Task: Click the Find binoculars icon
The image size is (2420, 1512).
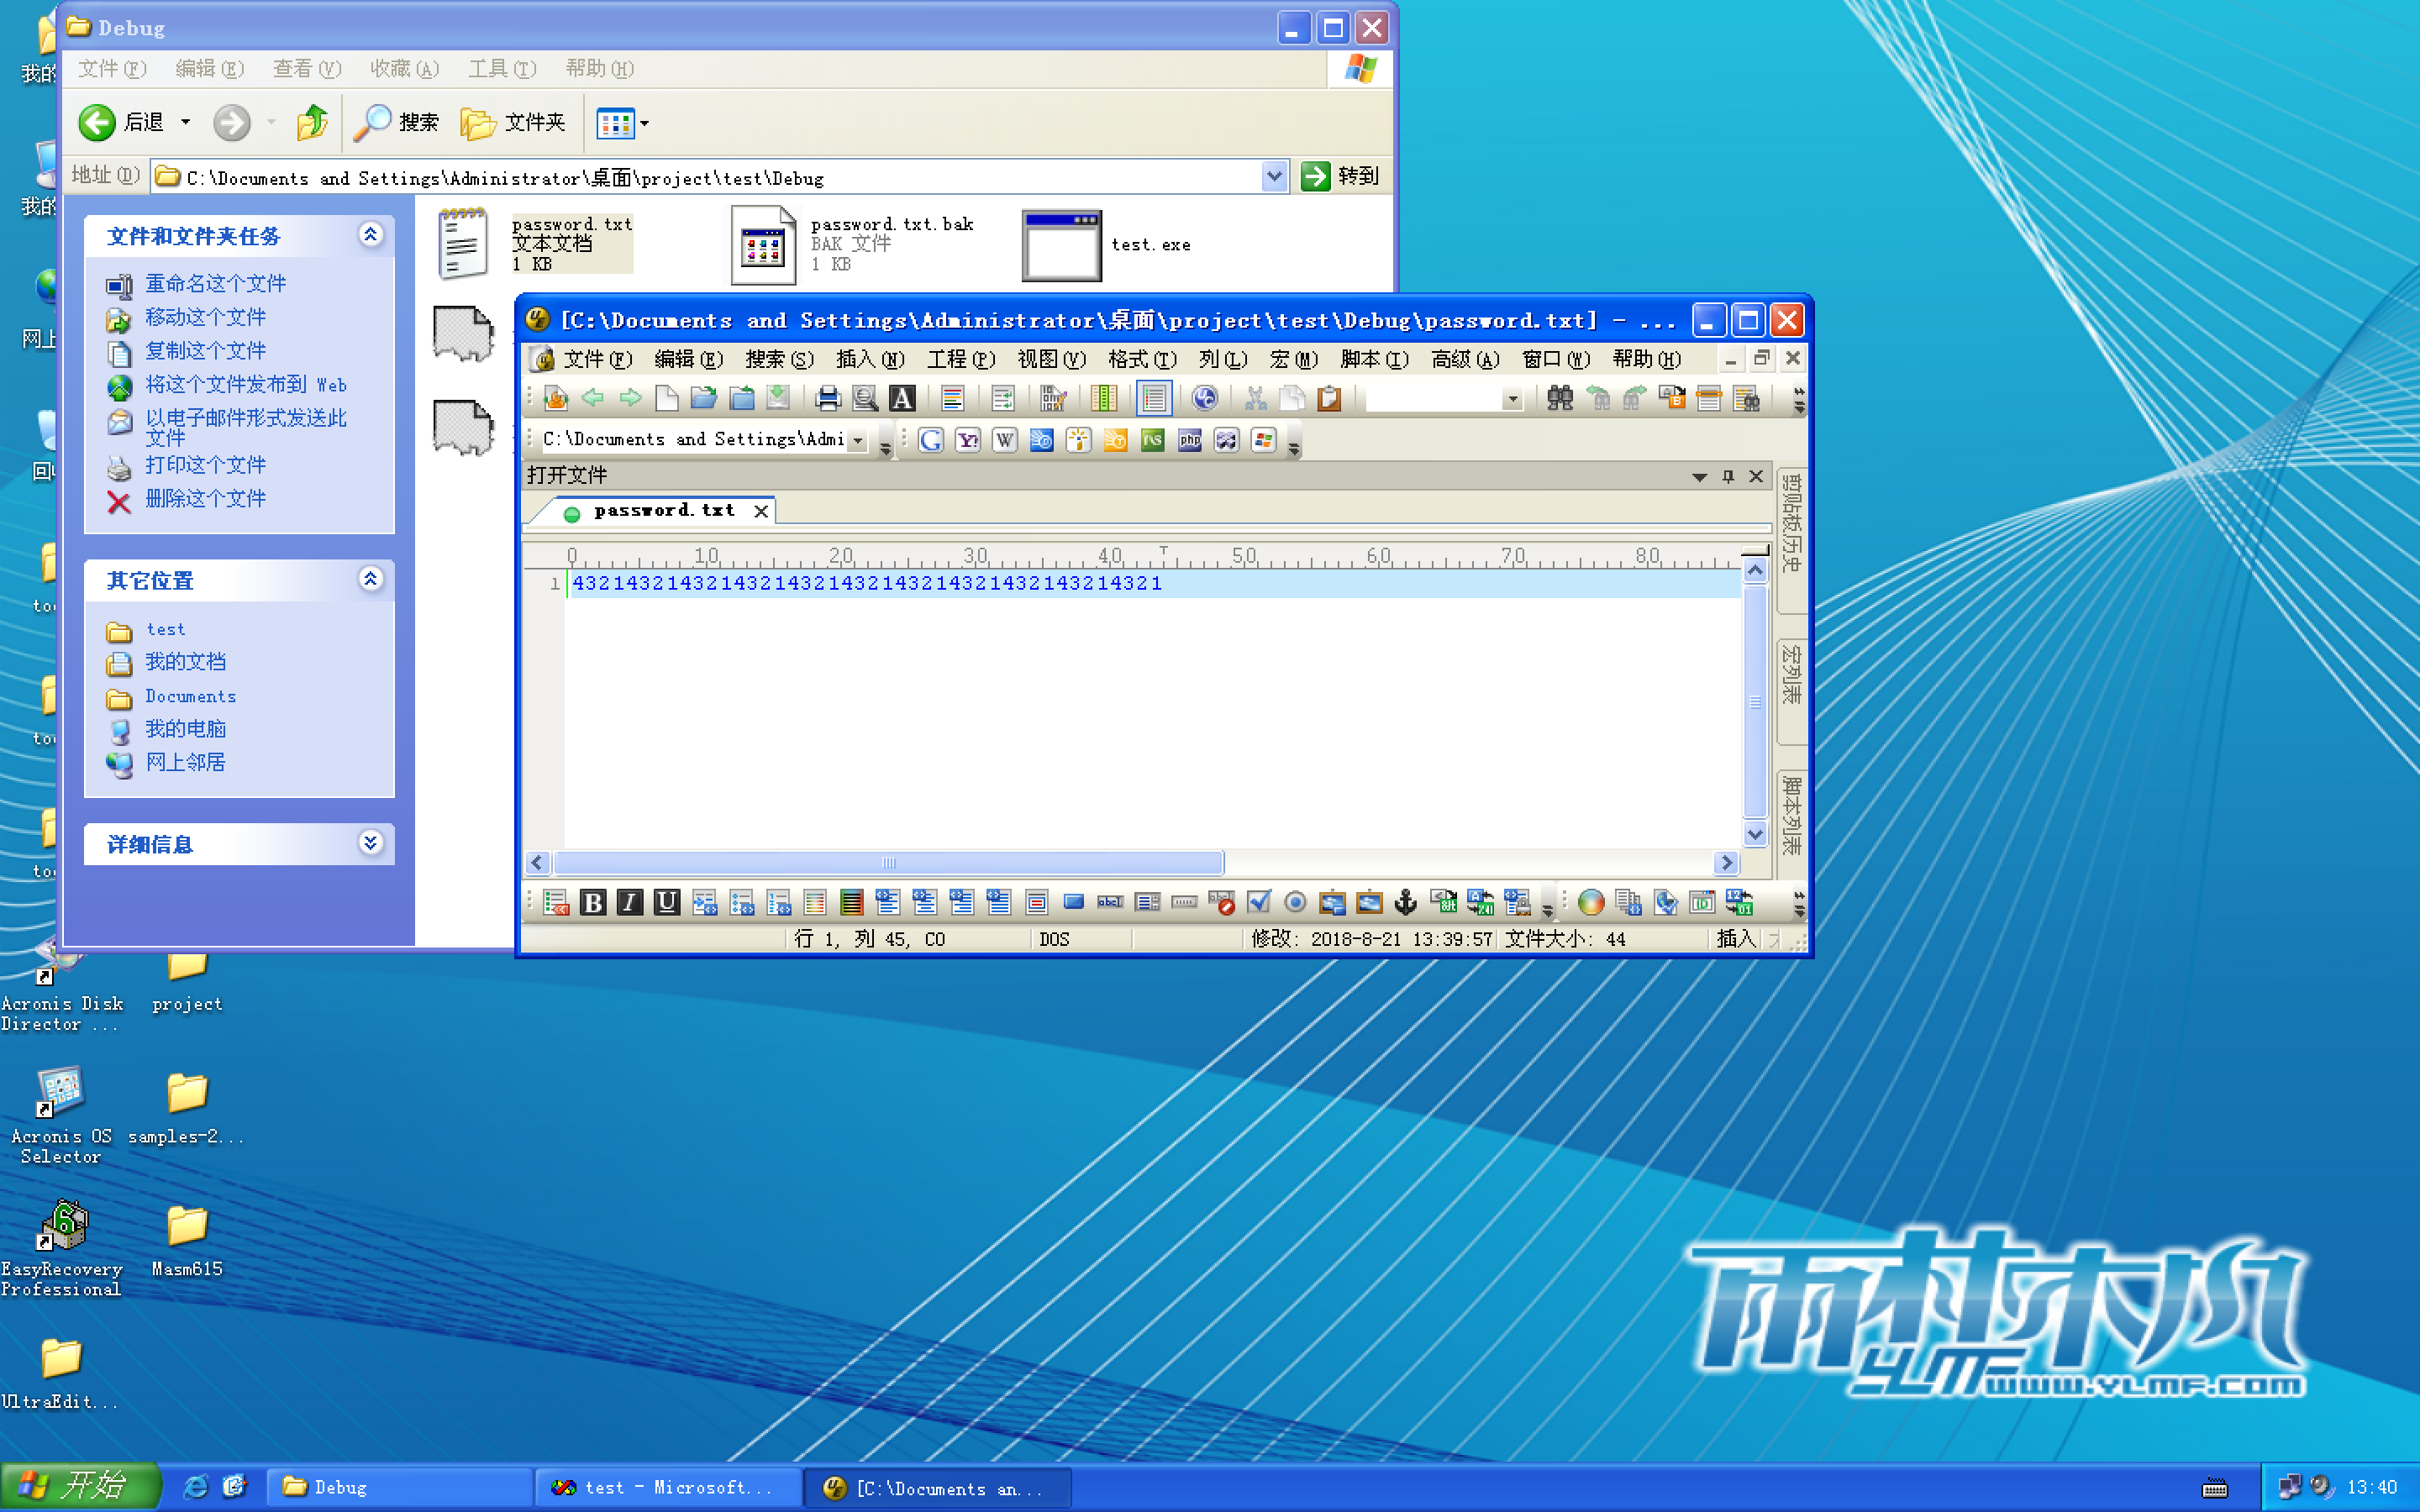Action: [1560, 399]
